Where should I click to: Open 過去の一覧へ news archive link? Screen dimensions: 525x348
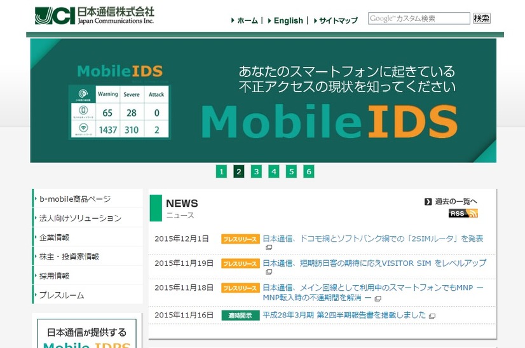tap(456, 202)
